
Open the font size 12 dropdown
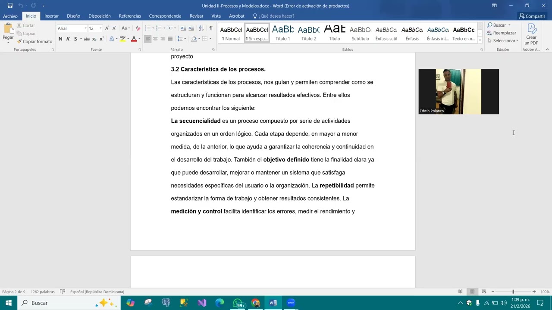click(100, 28)
